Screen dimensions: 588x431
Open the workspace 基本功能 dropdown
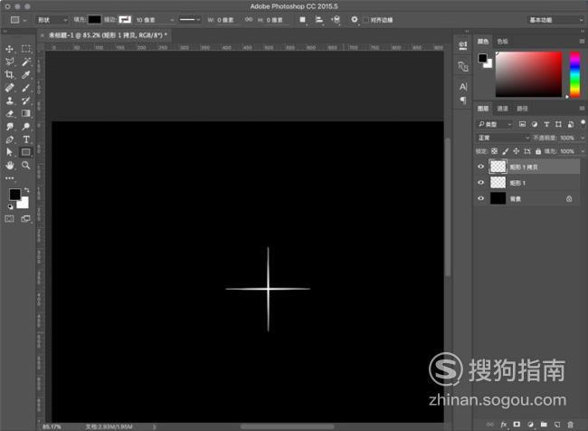[x=555, y=20]
